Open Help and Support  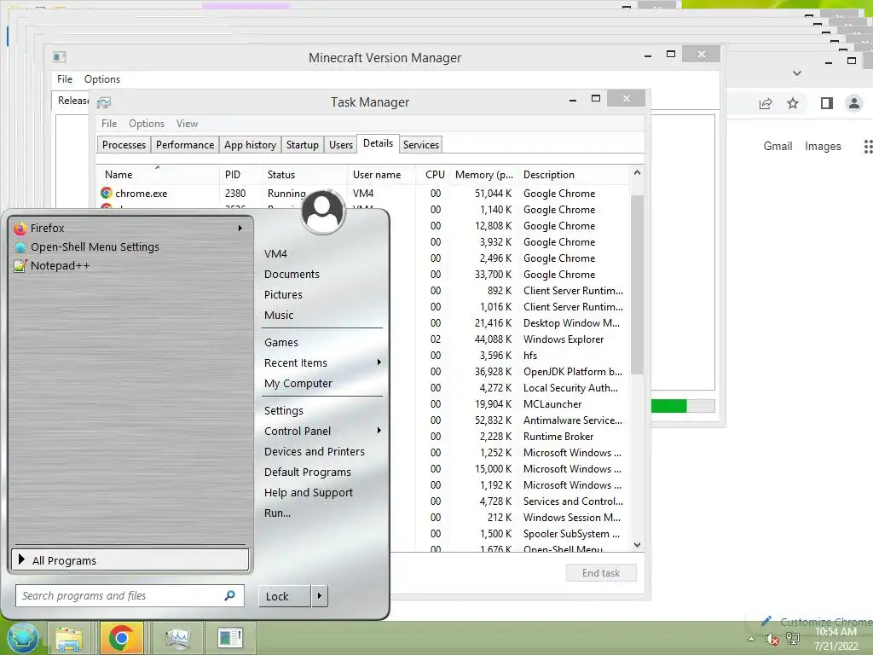pyautogui.click(x=309, y=492)
